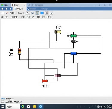
Task: Select the orange striped hUC resistor
Action: [19, 51]
